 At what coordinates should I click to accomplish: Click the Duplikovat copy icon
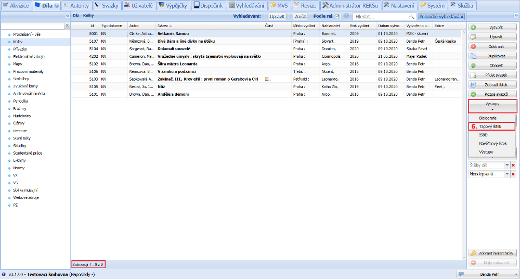click(474, 56)
